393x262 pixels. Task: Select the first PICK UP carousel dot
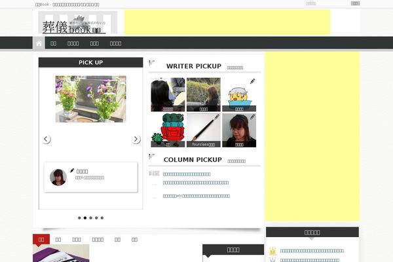pyautogui.click(x=79, y=218)
